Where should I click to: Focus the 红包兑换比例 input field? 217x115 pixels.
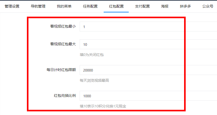(148, 96)
